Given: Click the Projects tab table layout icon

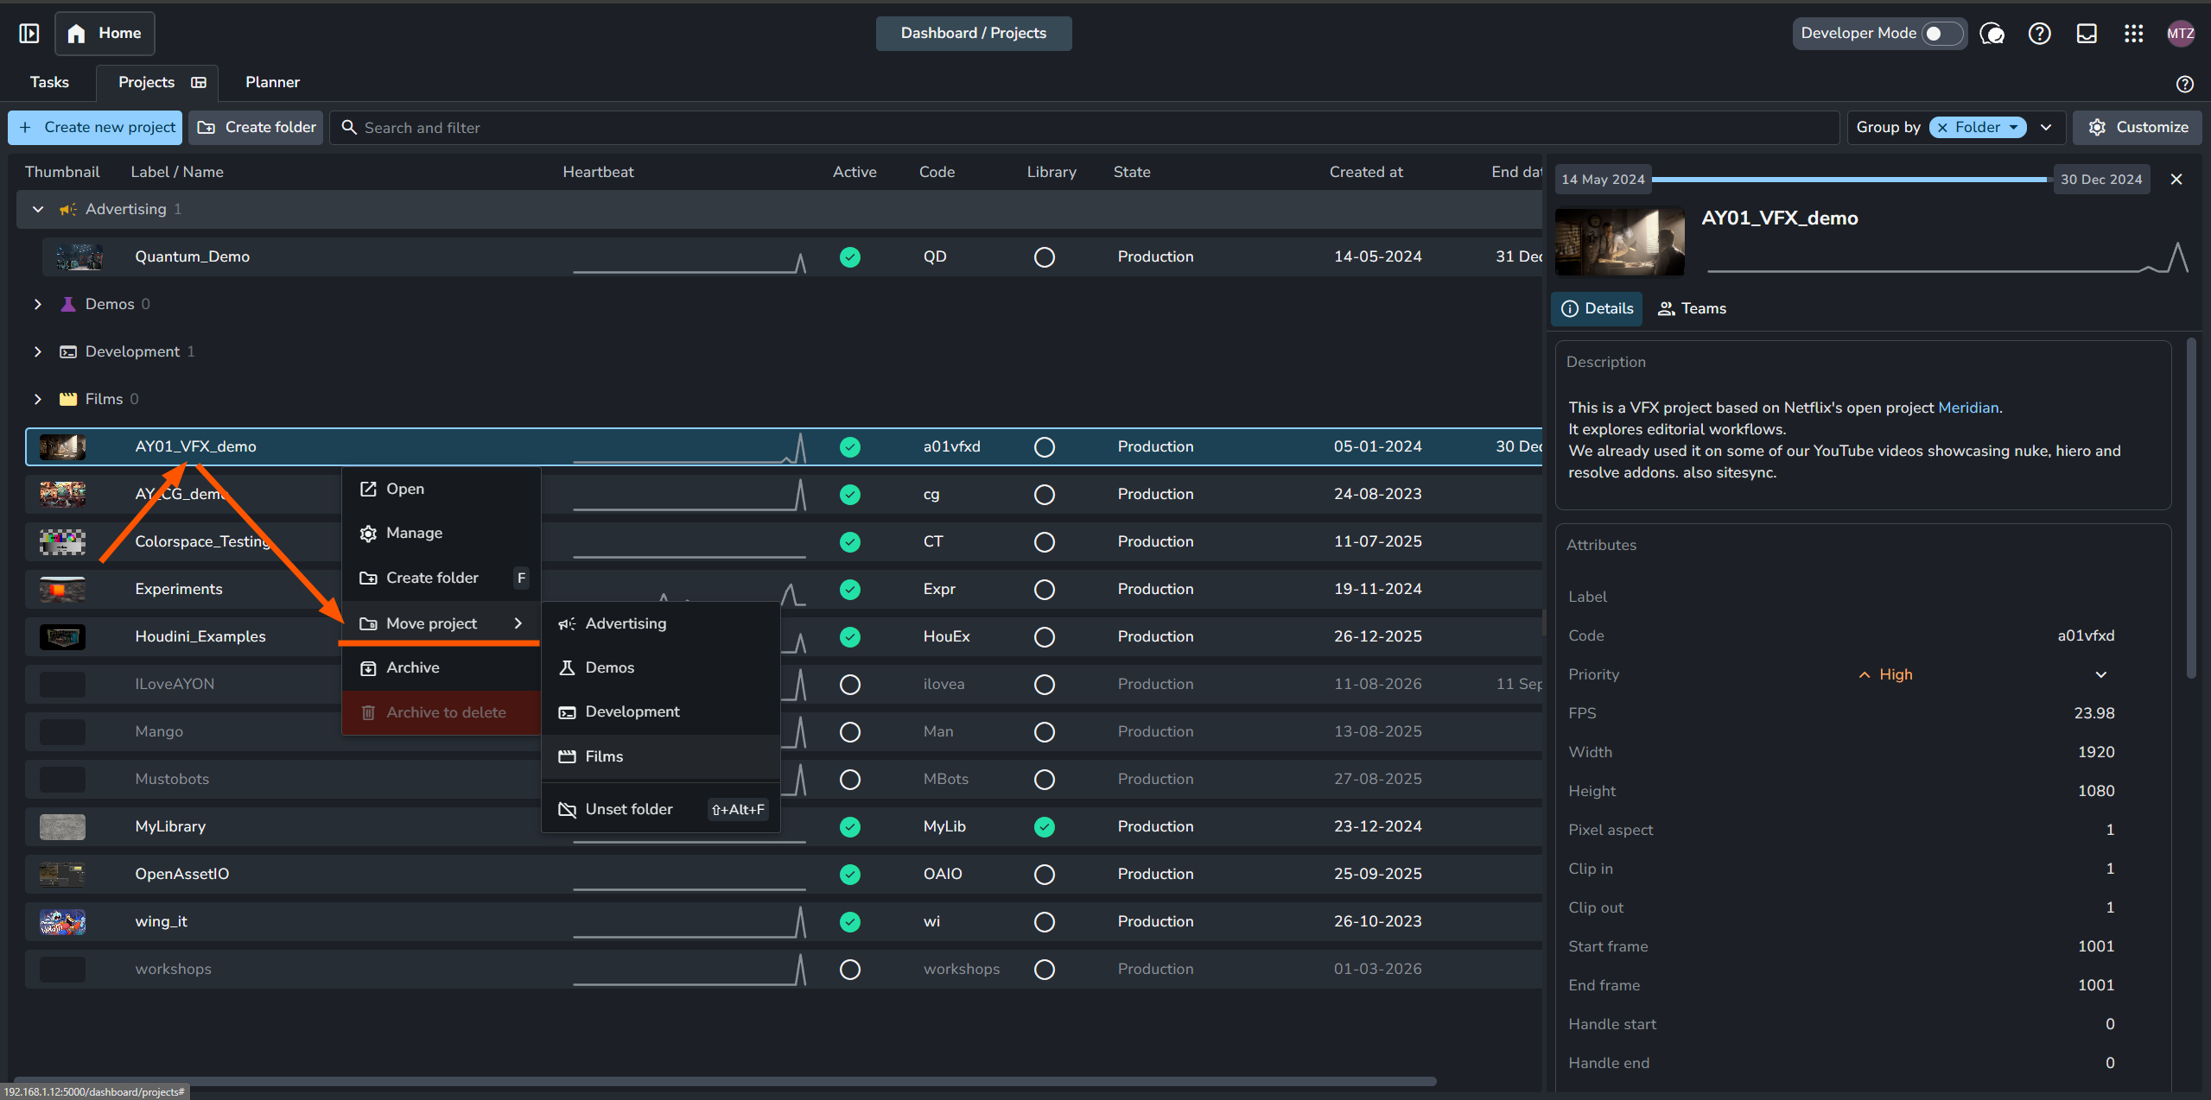Looking at the screenshot, I should [x=199, y=82].
